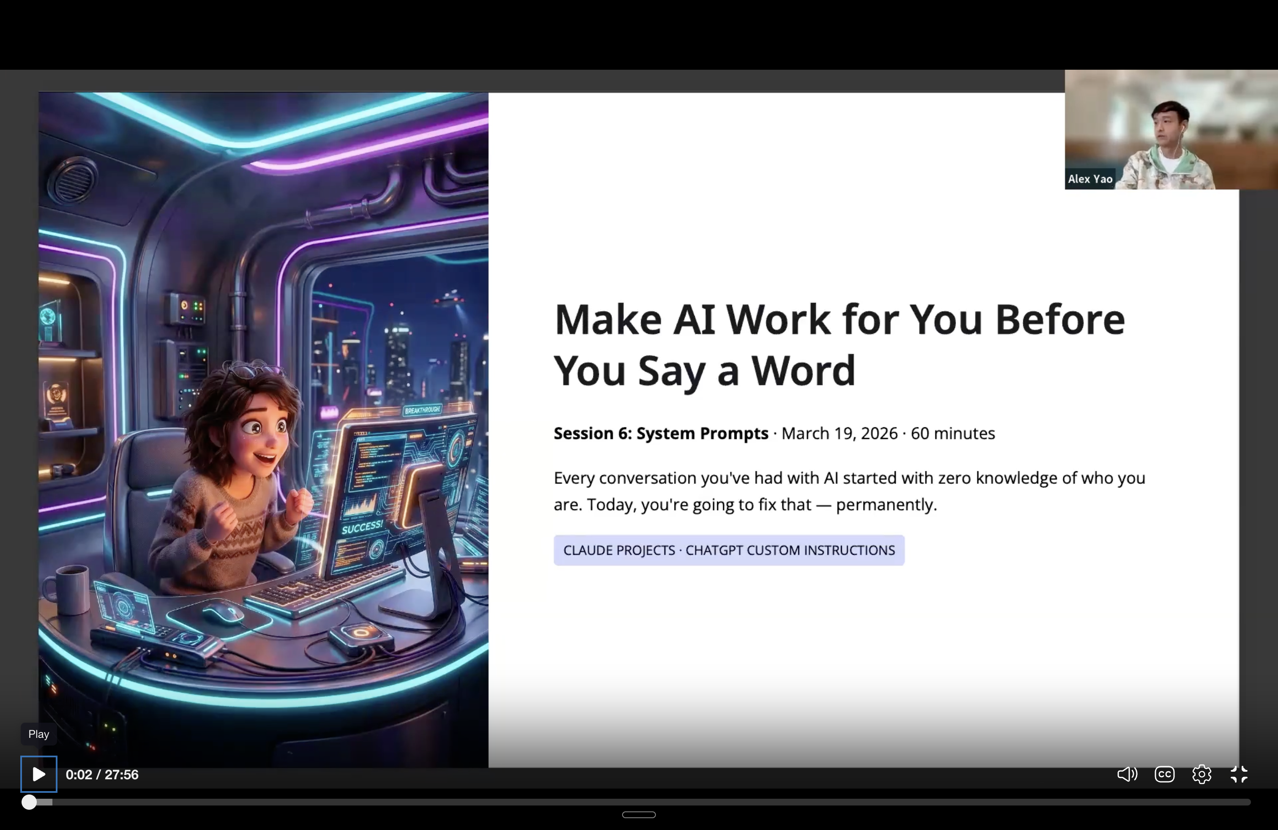
Task: Open the settings gear menu
Action: coord(1202,774)
